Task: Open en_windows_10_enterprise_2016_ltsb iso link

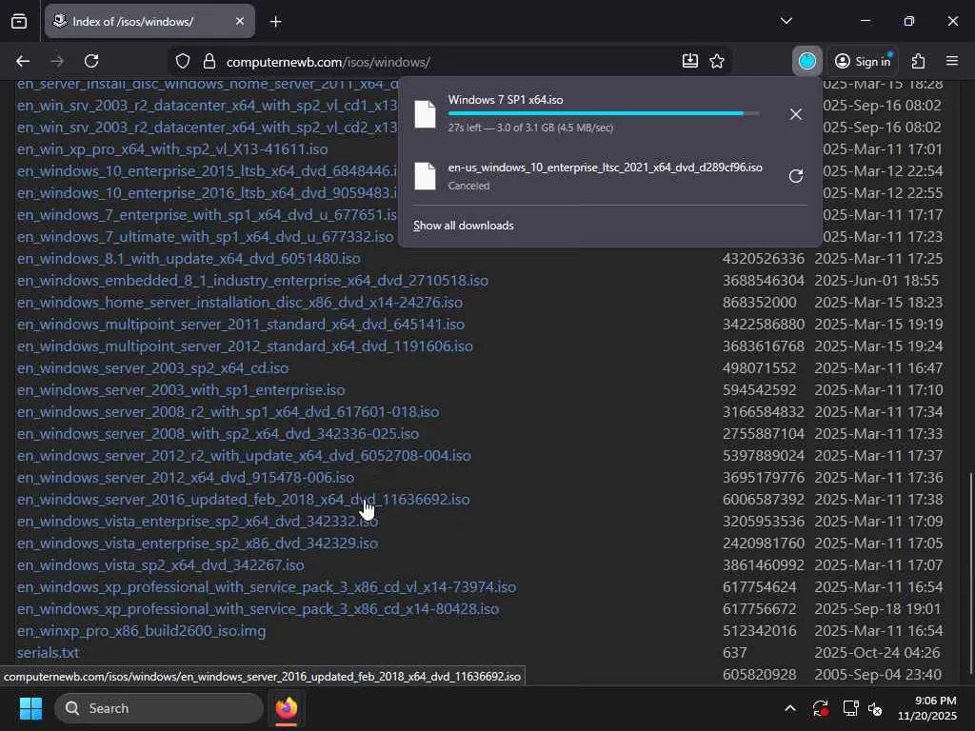Action: point(207,193)
